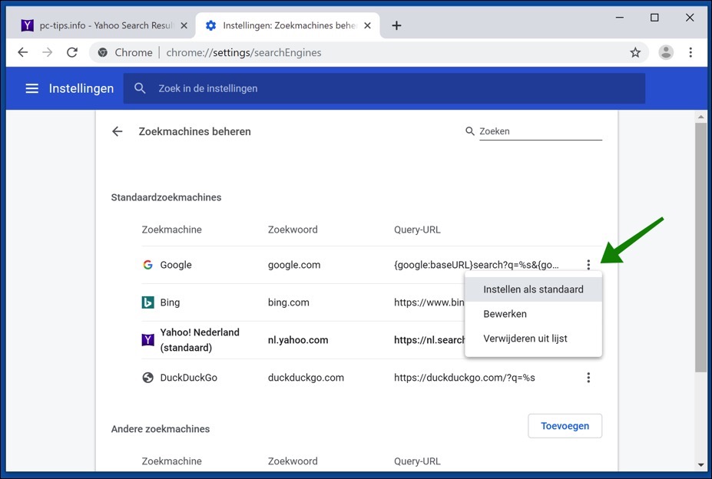The height and width of the screenshot is (479, 712).
Task: Click the magnifier in settings search bar
Action: [140, 88]
